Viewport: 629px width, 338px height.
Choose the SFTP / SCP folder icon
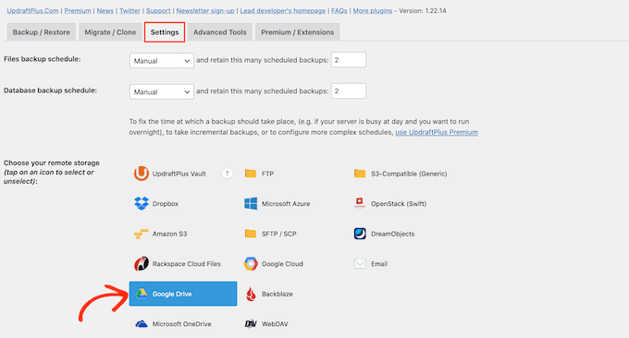(x=251, y=234)
